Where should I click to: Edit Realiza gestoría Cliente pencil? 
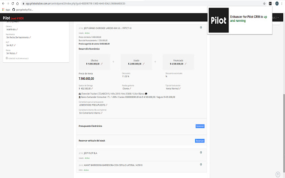(130, 89)
